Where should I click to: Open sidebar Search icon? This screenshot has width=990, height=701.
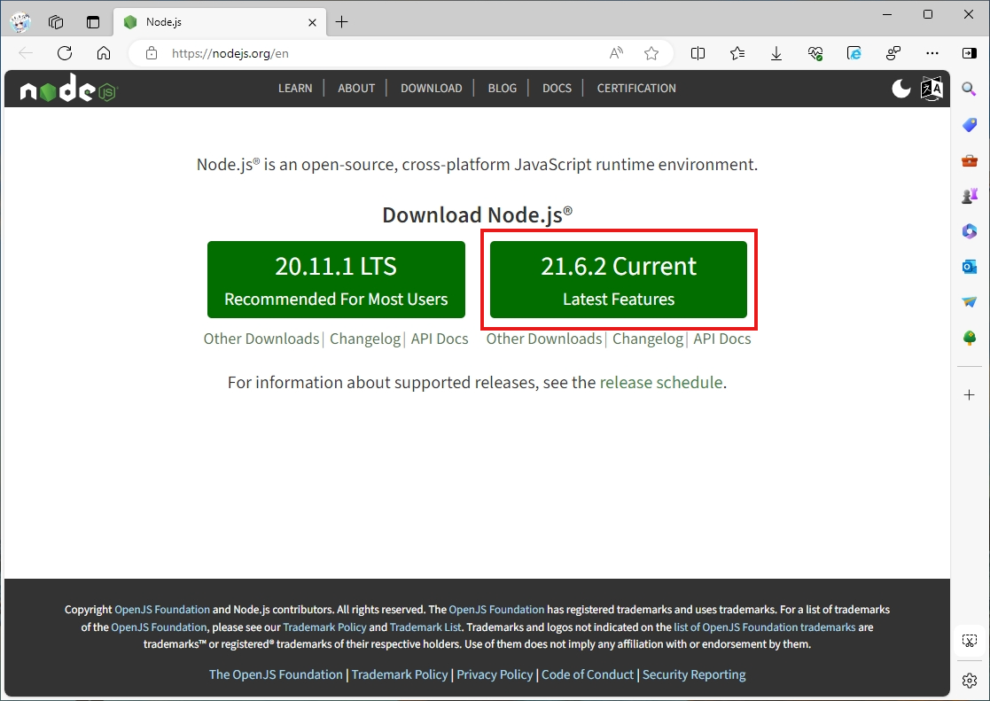coord(969,89)
